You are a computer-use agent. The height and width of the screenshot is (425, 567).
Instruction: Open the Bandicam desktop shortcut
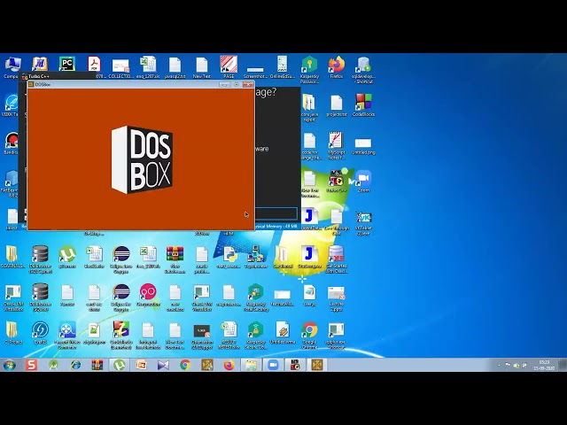coord(12,143)
